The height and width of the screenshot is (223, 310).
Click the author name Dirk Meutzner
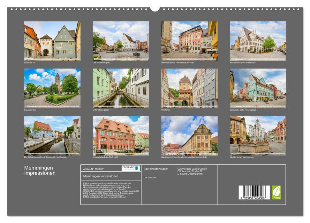click(150, 177)
